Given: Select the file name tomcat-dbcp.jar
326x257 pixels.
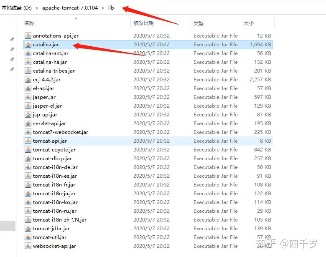Looking at the screenshot, I should 52,159.
